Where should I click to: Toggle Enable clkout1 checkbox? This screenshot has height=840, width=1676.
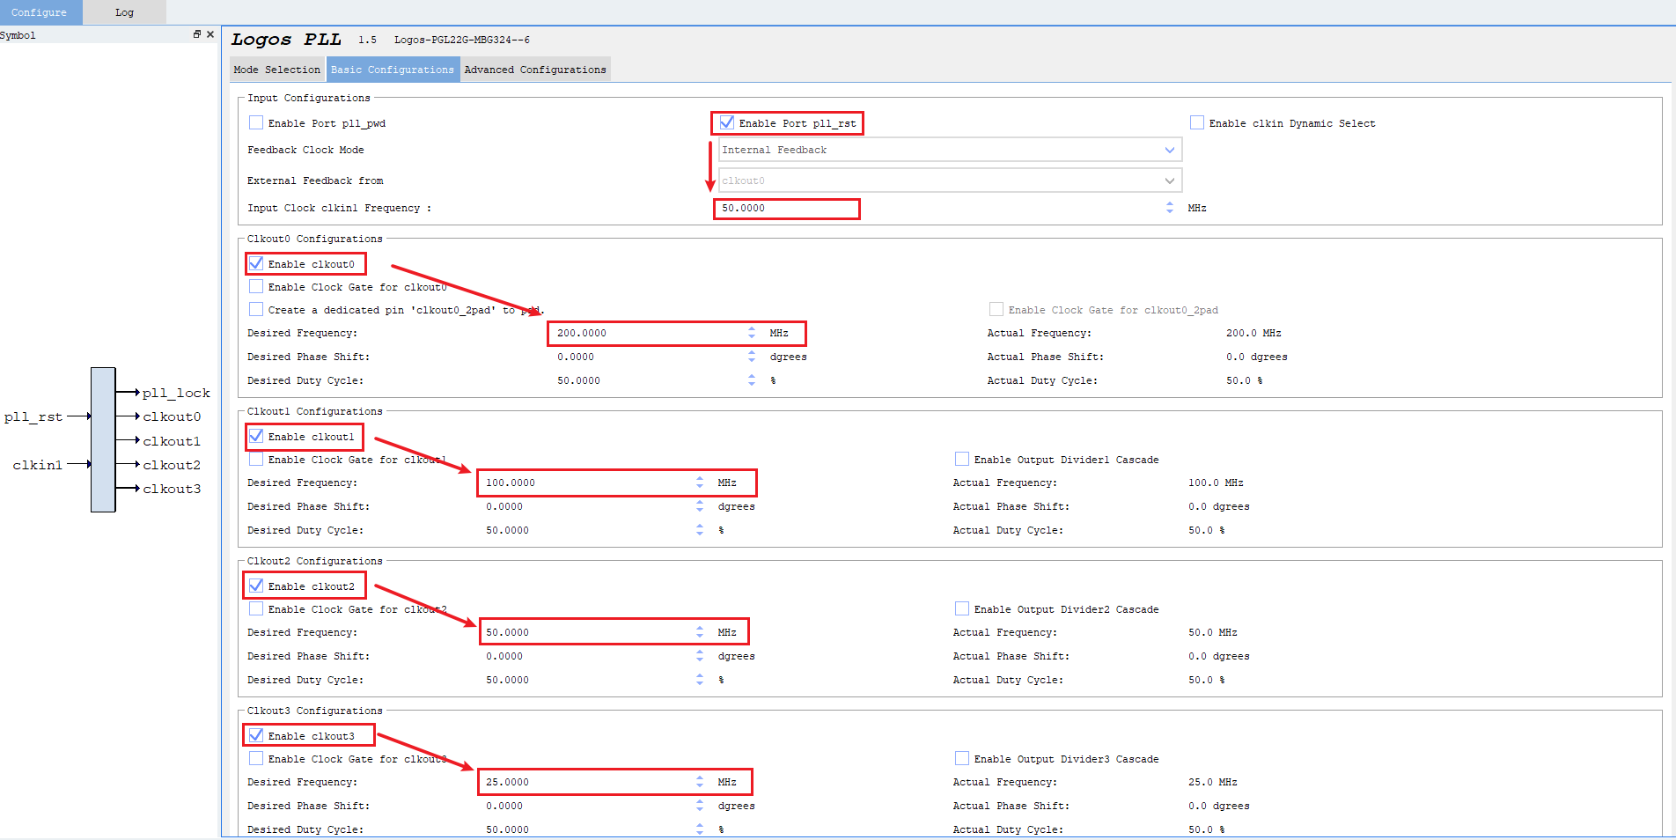[256, 436]
